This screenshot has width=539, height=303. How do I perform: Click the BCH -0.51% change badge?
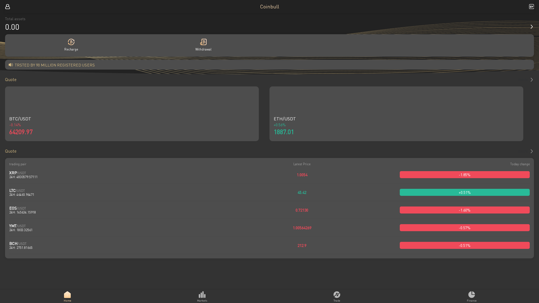point(465,245)
